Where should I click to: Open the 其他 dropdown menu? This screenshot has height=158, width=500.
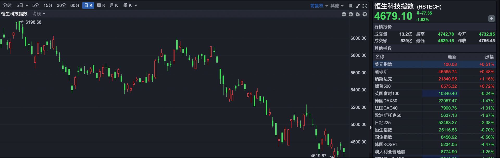[337, 6]
